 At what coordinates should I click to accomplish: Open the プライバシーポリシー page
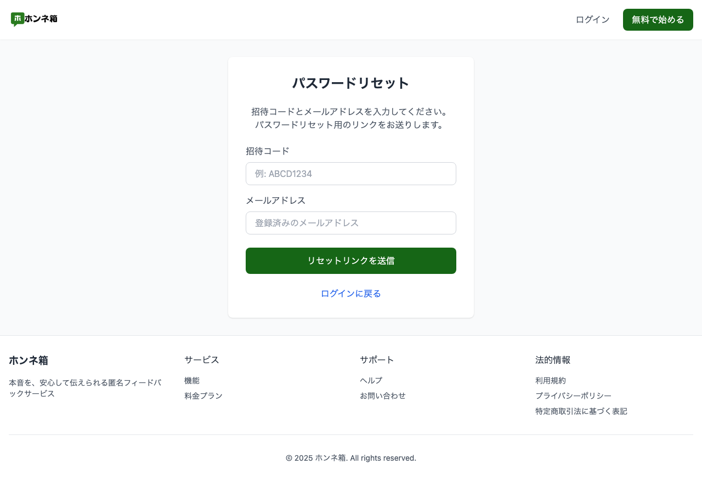click(573, 396)
